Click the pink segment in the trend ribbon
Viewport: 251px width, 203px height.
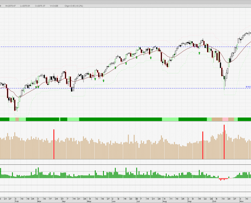click(225, 119)
